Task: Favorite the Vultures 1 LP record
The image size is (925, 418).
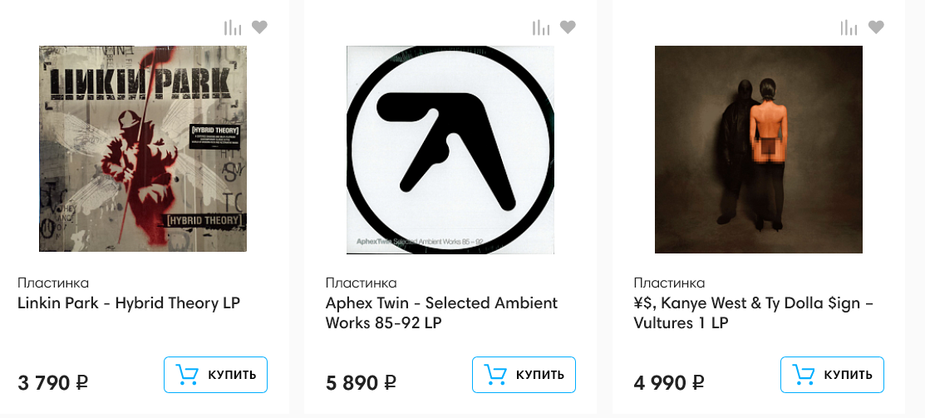Action: tap(876, 27)
